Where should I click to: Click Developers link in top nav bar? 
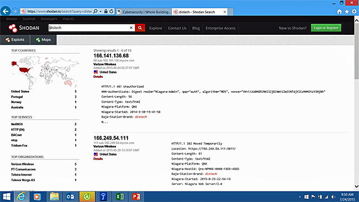pos(49,19)
